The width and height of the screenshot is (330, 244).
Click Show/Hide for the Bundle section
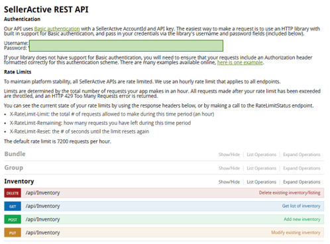click(x=229, y=155)
